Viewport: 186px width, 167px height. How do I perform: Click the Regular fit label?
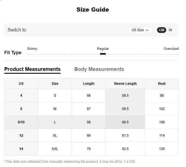click(103, 49)
